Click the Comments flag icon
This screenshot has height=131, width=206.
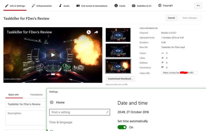(162, 67)
